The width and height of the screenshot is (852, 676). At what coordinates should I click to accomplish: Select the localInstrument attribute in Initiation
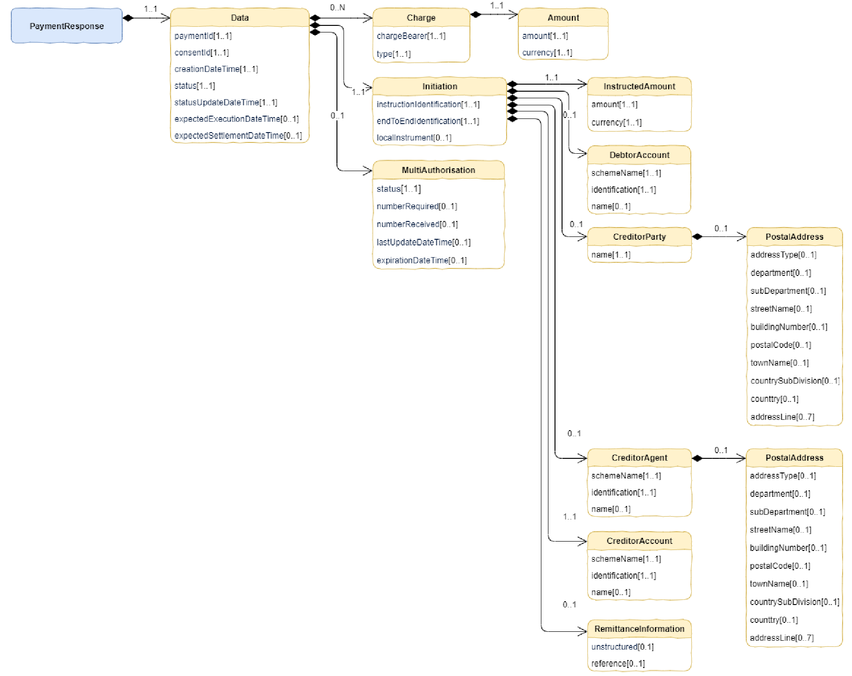click(x=414, y=138)
